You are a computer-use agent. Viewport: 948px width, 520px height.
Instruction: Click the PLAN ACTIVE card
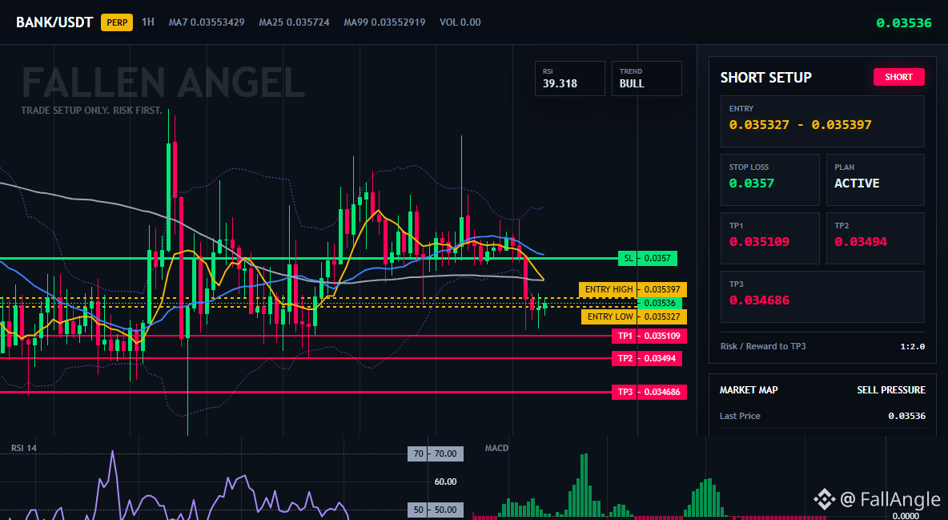click(875, 179)
